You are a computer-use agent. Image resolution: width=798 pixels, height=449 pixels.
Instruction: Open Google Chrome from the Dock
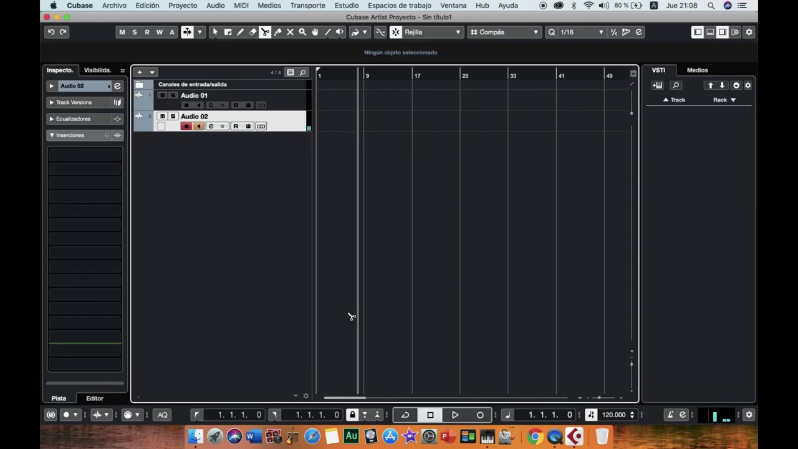(535, 437)
